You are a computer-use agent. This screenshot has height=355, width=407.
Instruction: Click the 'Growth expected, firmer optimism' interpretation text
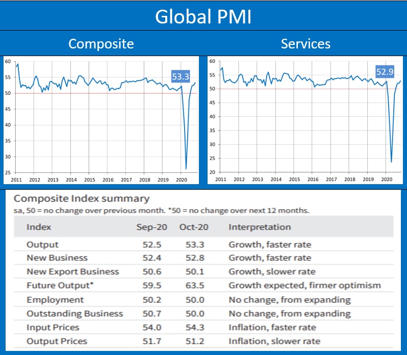pyautogui.click(x=304, y=286)
